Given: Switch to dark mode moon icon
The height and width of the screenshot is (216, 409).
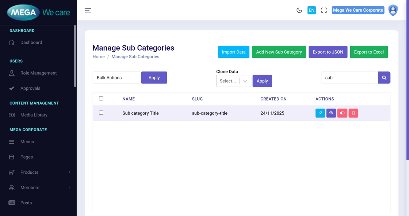Looking at the screenshot, I should [x=299, y=10].
